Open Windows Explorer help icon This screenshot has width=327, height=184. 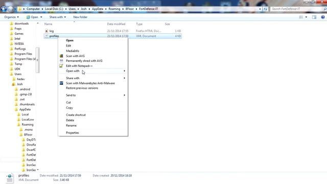click(x=323, y=17)
